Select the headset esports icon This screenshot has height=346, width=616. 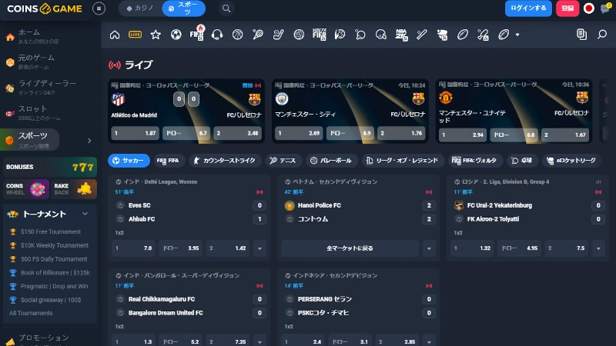(x=217, y=35)
